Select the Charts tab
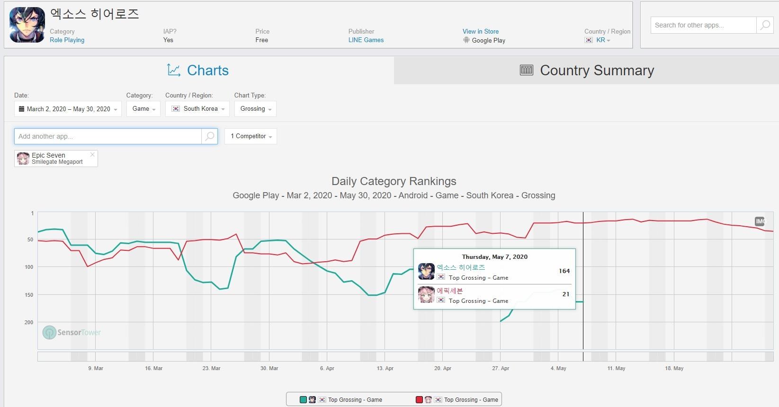Screen dimensions: 779x407 point(198,71)
